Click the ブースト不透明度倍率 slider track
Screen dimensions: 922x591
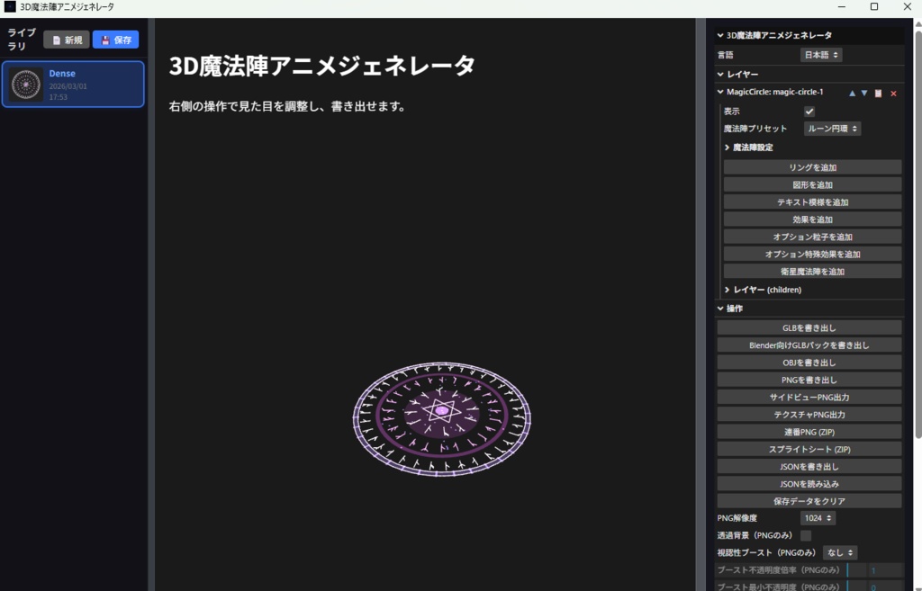pos(857,569)
